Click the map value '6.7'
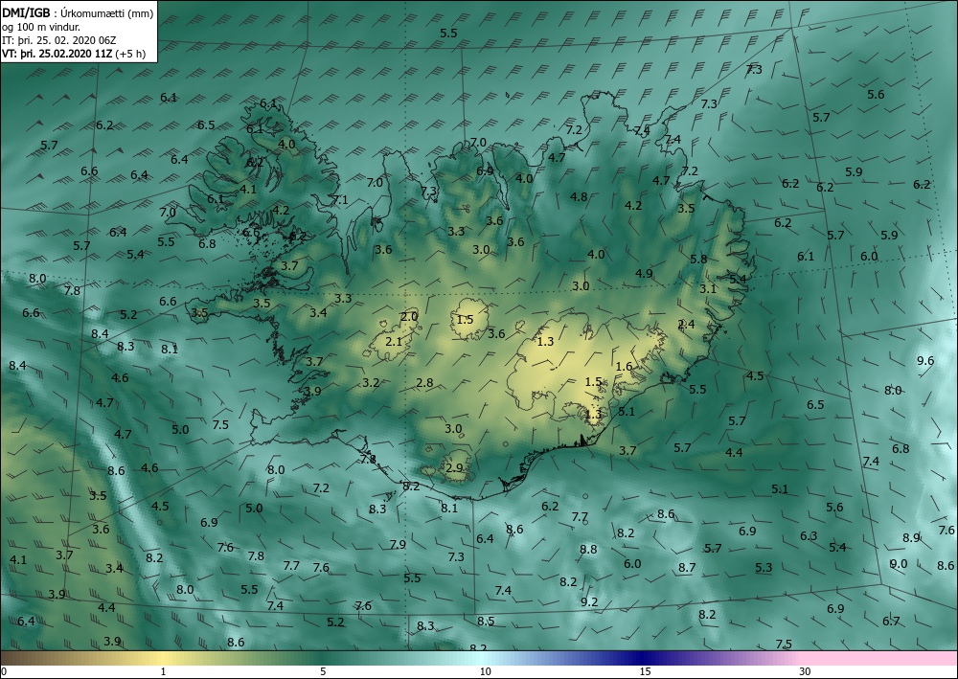 [x=891, y=621]
